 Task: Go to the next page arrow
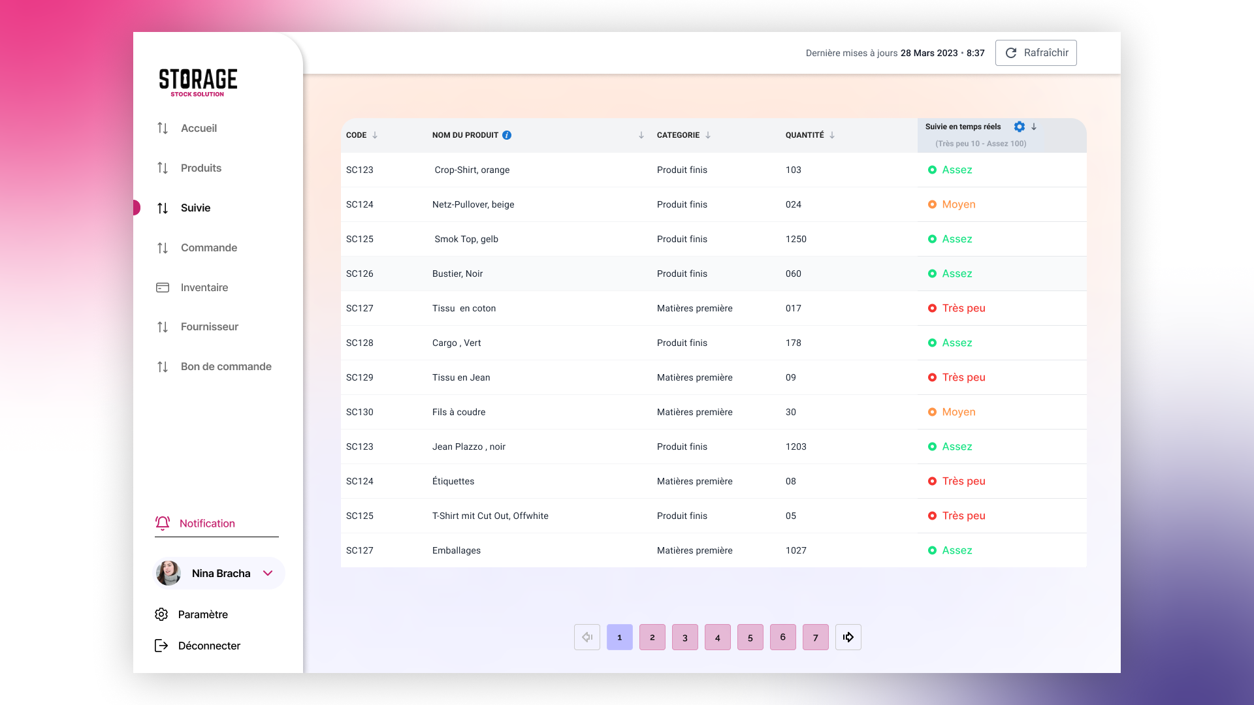click(848, 637)
